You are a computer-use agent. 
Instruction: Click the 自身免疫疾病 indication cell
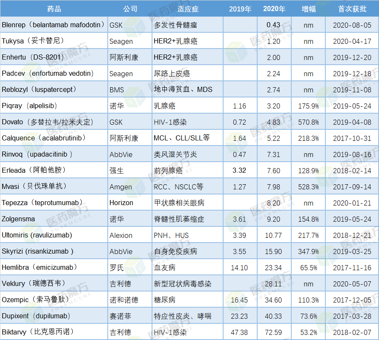(187, 251)
